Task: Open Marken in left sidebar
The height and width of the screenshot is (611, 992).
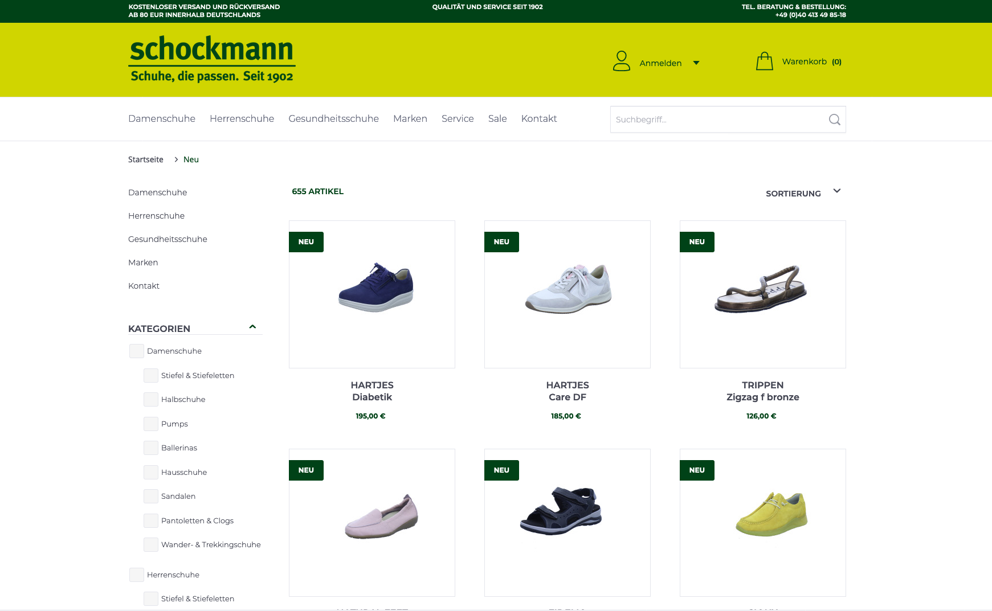Action: coord(143,263)
